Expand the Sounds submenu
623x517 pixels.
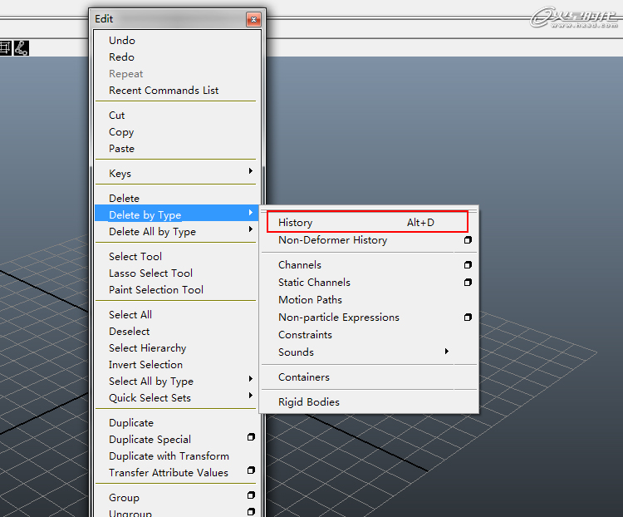(x=447, y=351)
